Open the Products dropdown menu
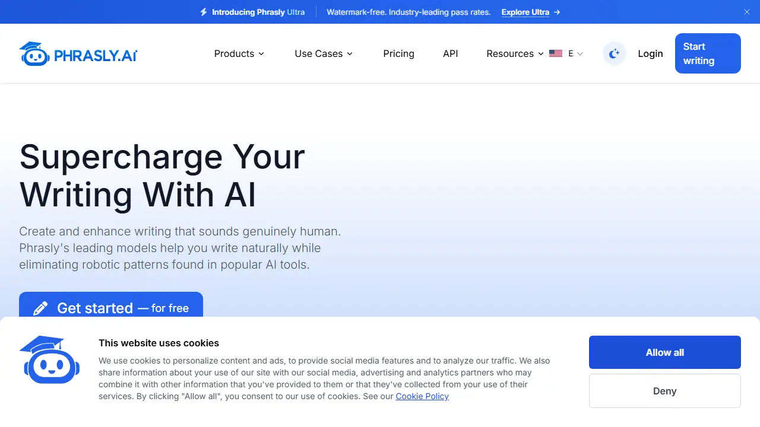The height and width of the screenshot is (427, 760). [239, 53]
